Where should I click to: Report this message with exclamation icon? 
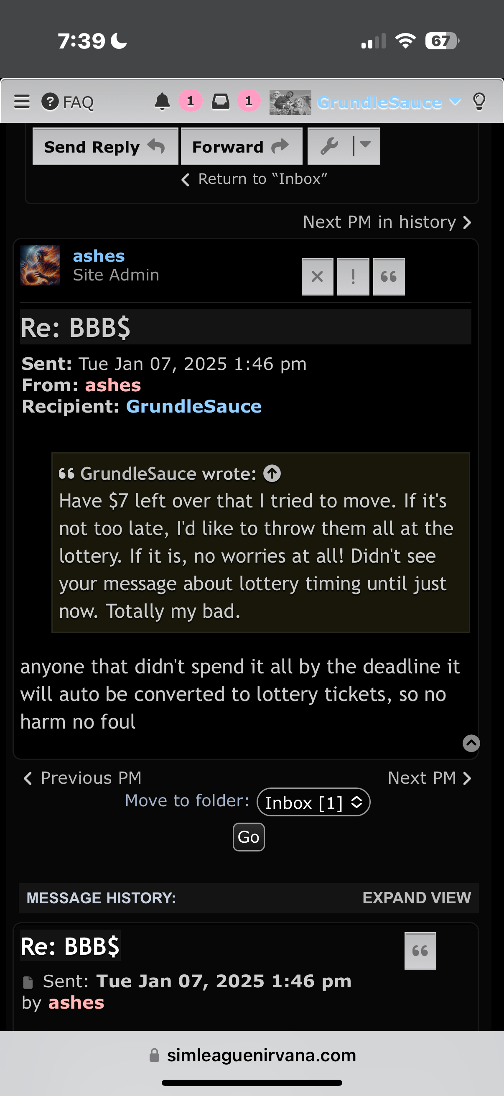point(353,277)
